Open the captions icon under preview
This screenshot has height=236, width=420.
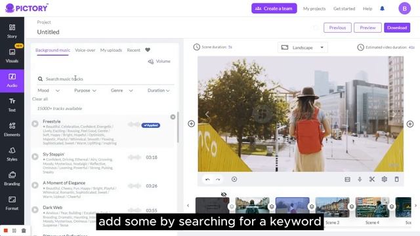coord(347,179)
